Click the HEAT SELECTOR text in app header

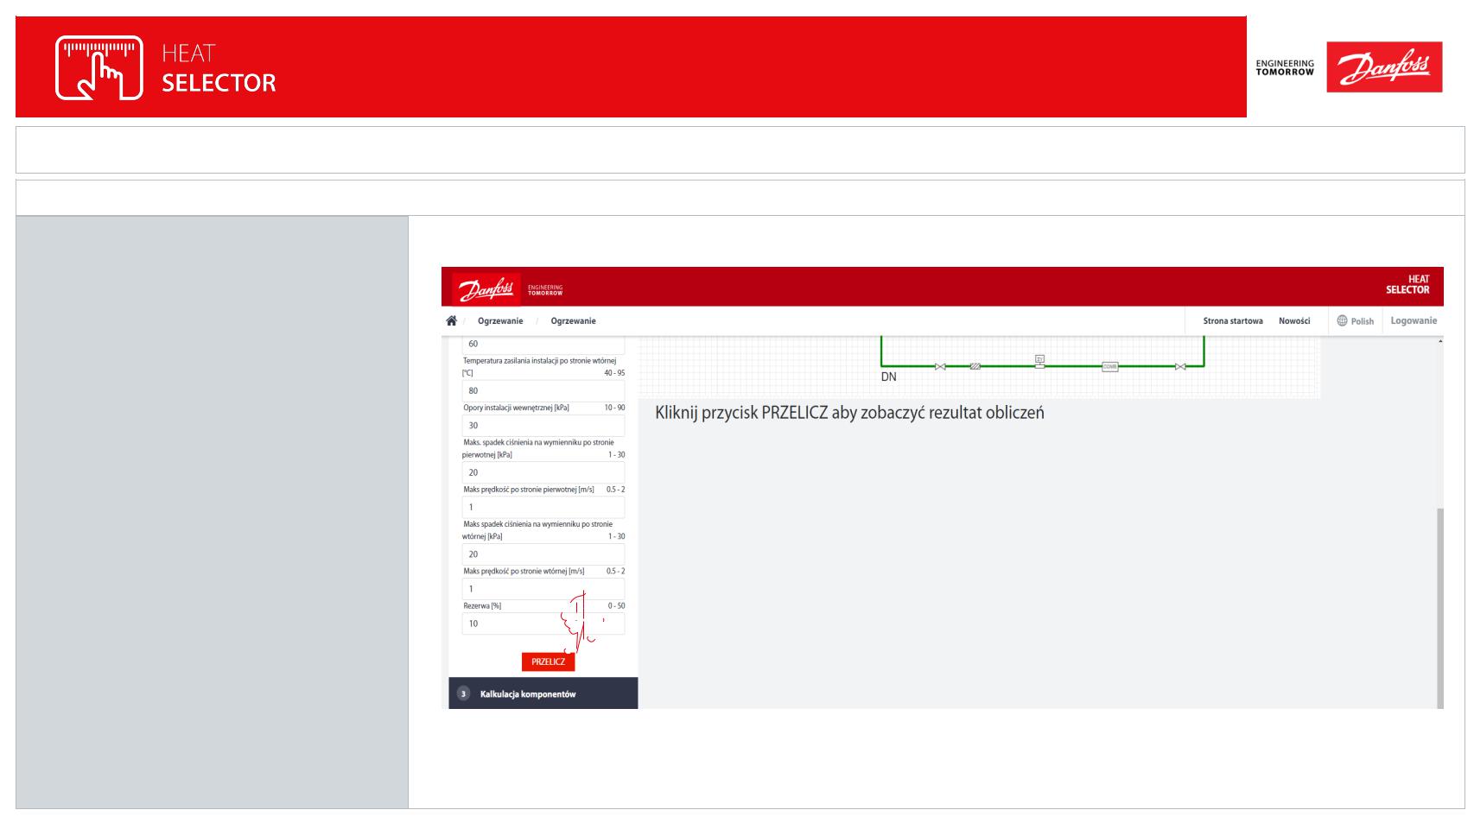tap(1407, 285)
